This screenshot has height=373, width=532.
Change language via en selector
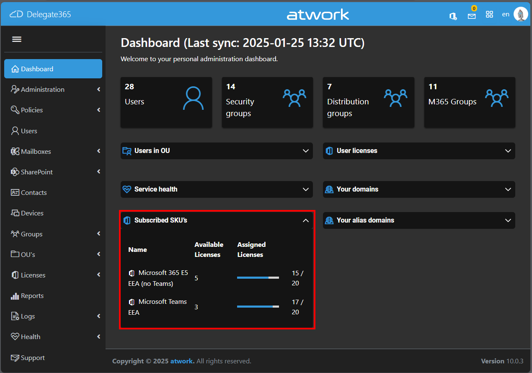[x=506, y=14]
